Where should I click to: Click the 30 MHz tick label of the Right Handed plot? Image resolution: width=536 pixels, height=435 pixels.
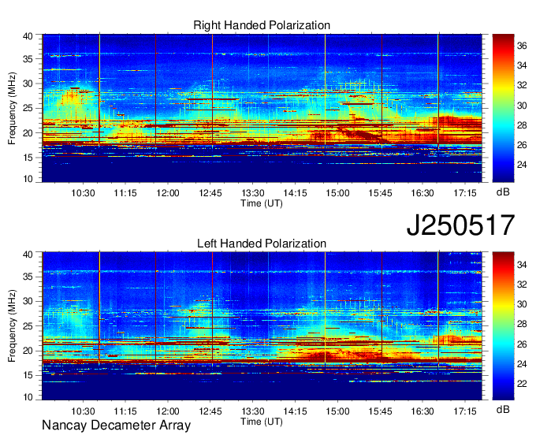coord(28,84)
